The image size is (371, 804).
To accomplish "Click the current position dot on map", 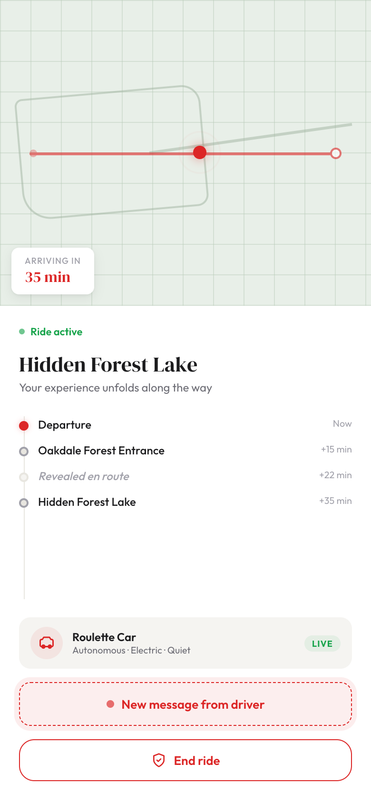I will tap(200, 152).
